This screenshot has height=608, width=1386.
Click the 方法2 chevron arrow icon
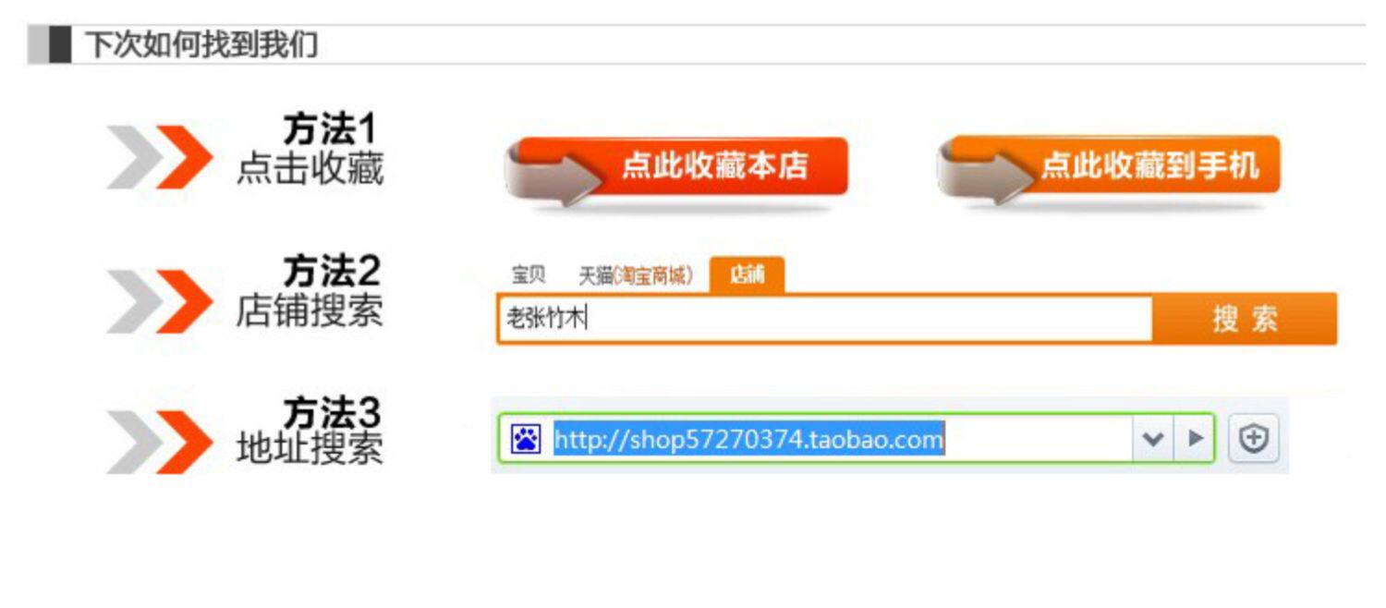coord(160,301)
